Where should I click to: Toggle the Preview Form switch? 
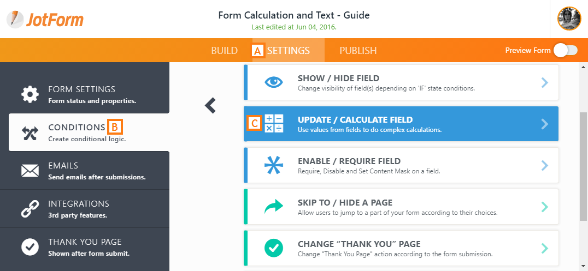click(x=565, y=51)
